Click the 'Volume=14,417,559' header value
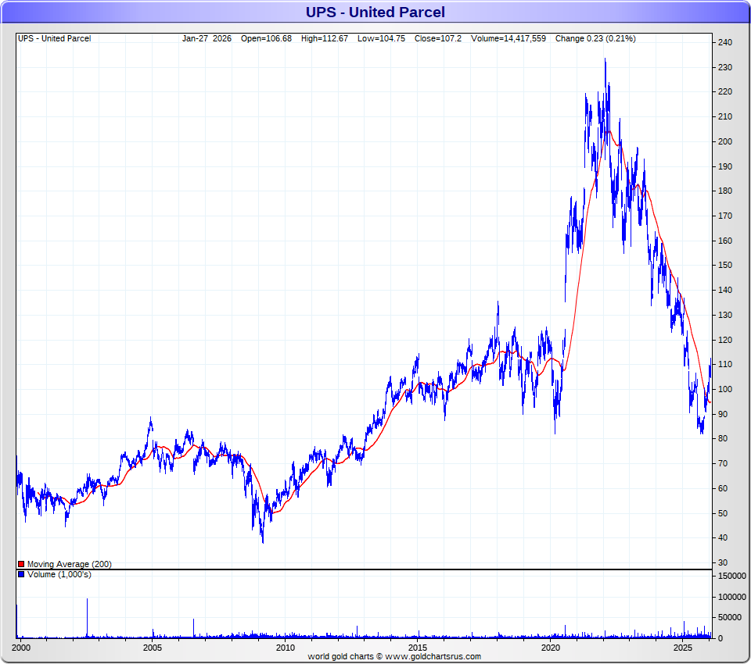The height and width of the screenshot is (664, 751). point(508,38)
